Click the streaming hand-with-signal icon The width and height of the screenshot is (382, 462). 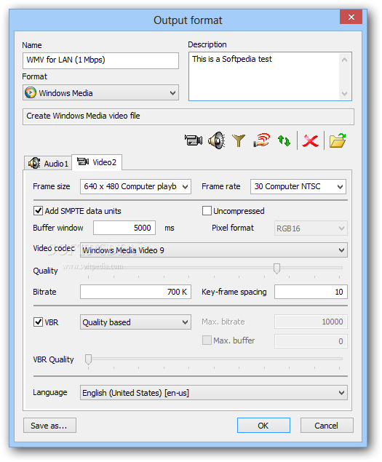[x=261, y=140]
